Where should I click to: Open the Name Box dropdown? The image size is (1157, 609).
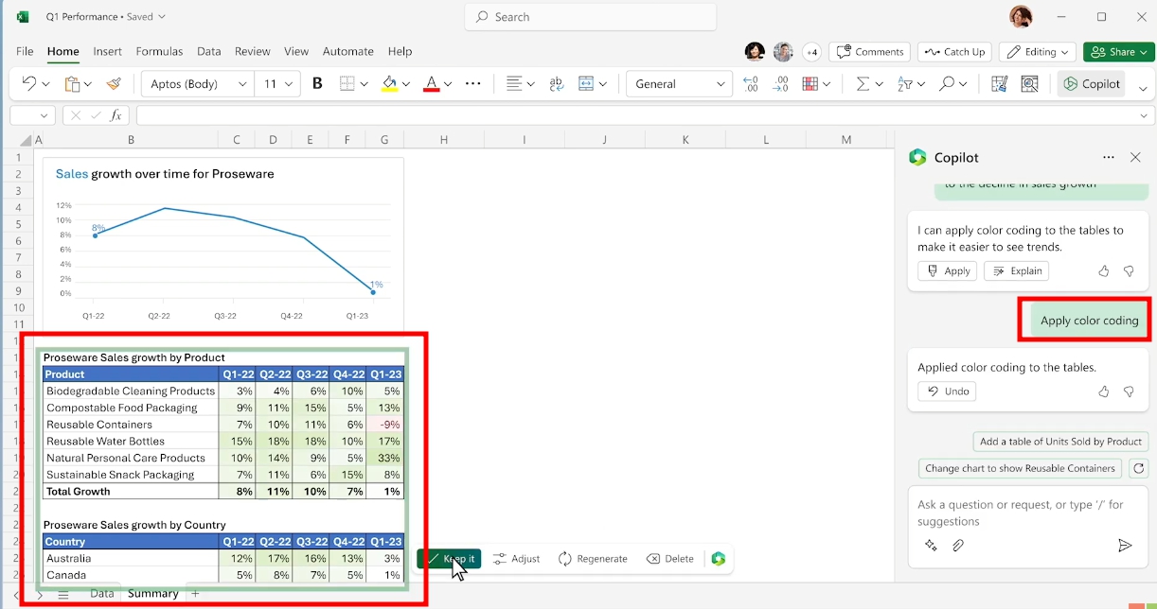point(44,116)
